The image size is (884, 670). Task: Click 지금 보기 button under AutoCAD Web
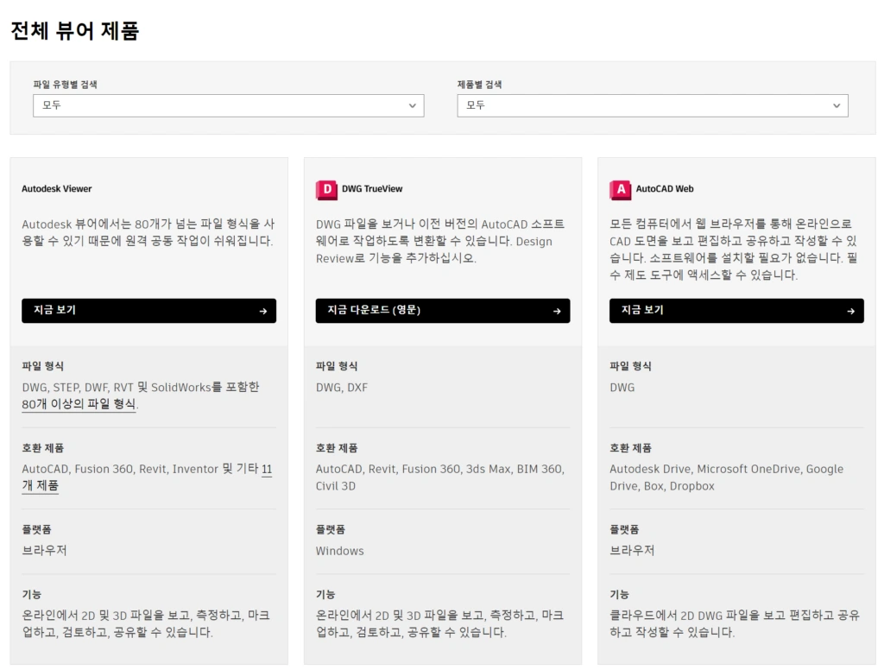736,311
